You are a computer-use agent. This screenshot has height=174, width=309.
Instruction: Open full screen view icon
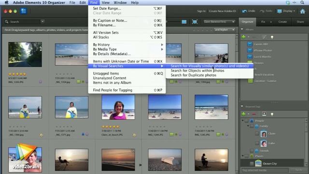pyautogui.click(x=195, y=22)
